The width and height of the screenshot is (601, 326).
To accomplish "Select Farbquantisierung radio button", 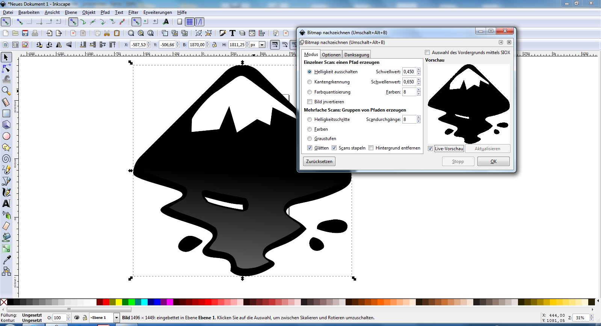I will click(x=310, y=92).
